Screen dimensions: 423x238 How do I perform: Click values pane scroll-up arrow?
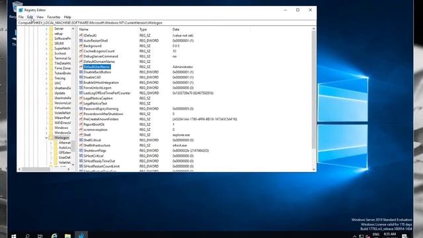[313, 28]
